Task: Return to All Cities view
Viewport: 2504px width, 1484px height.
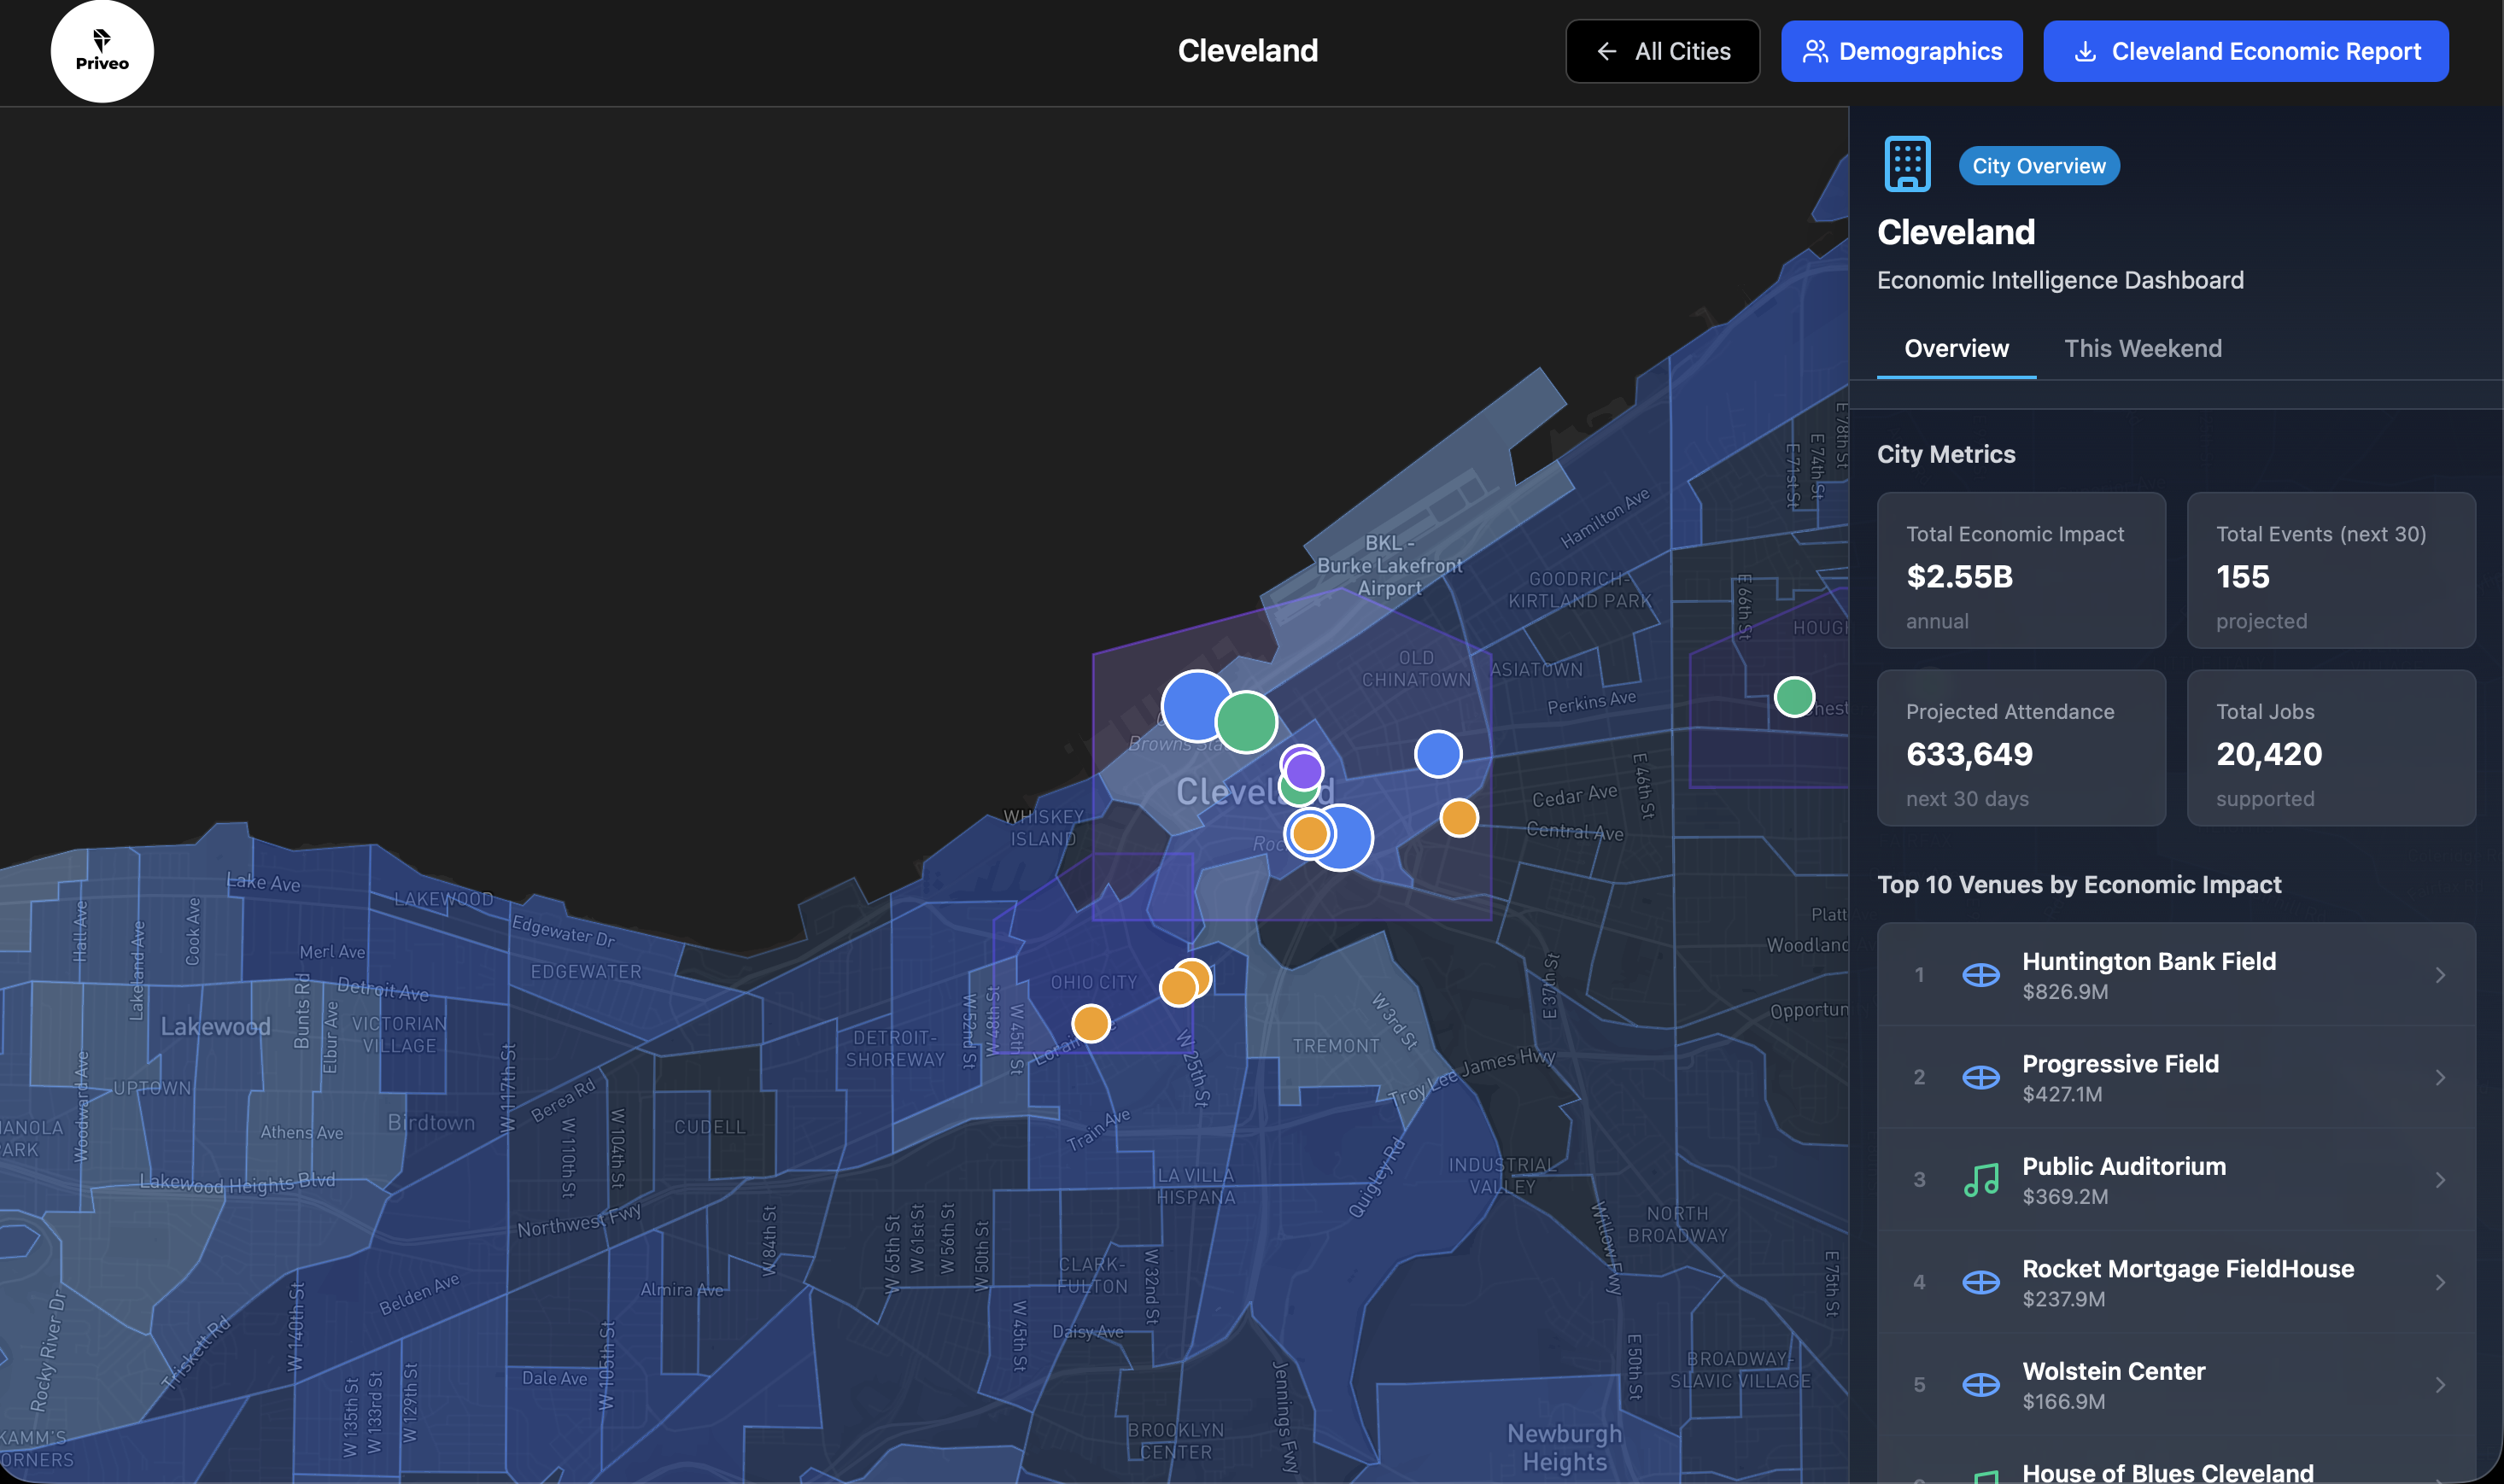Action: click(1662, 51)
